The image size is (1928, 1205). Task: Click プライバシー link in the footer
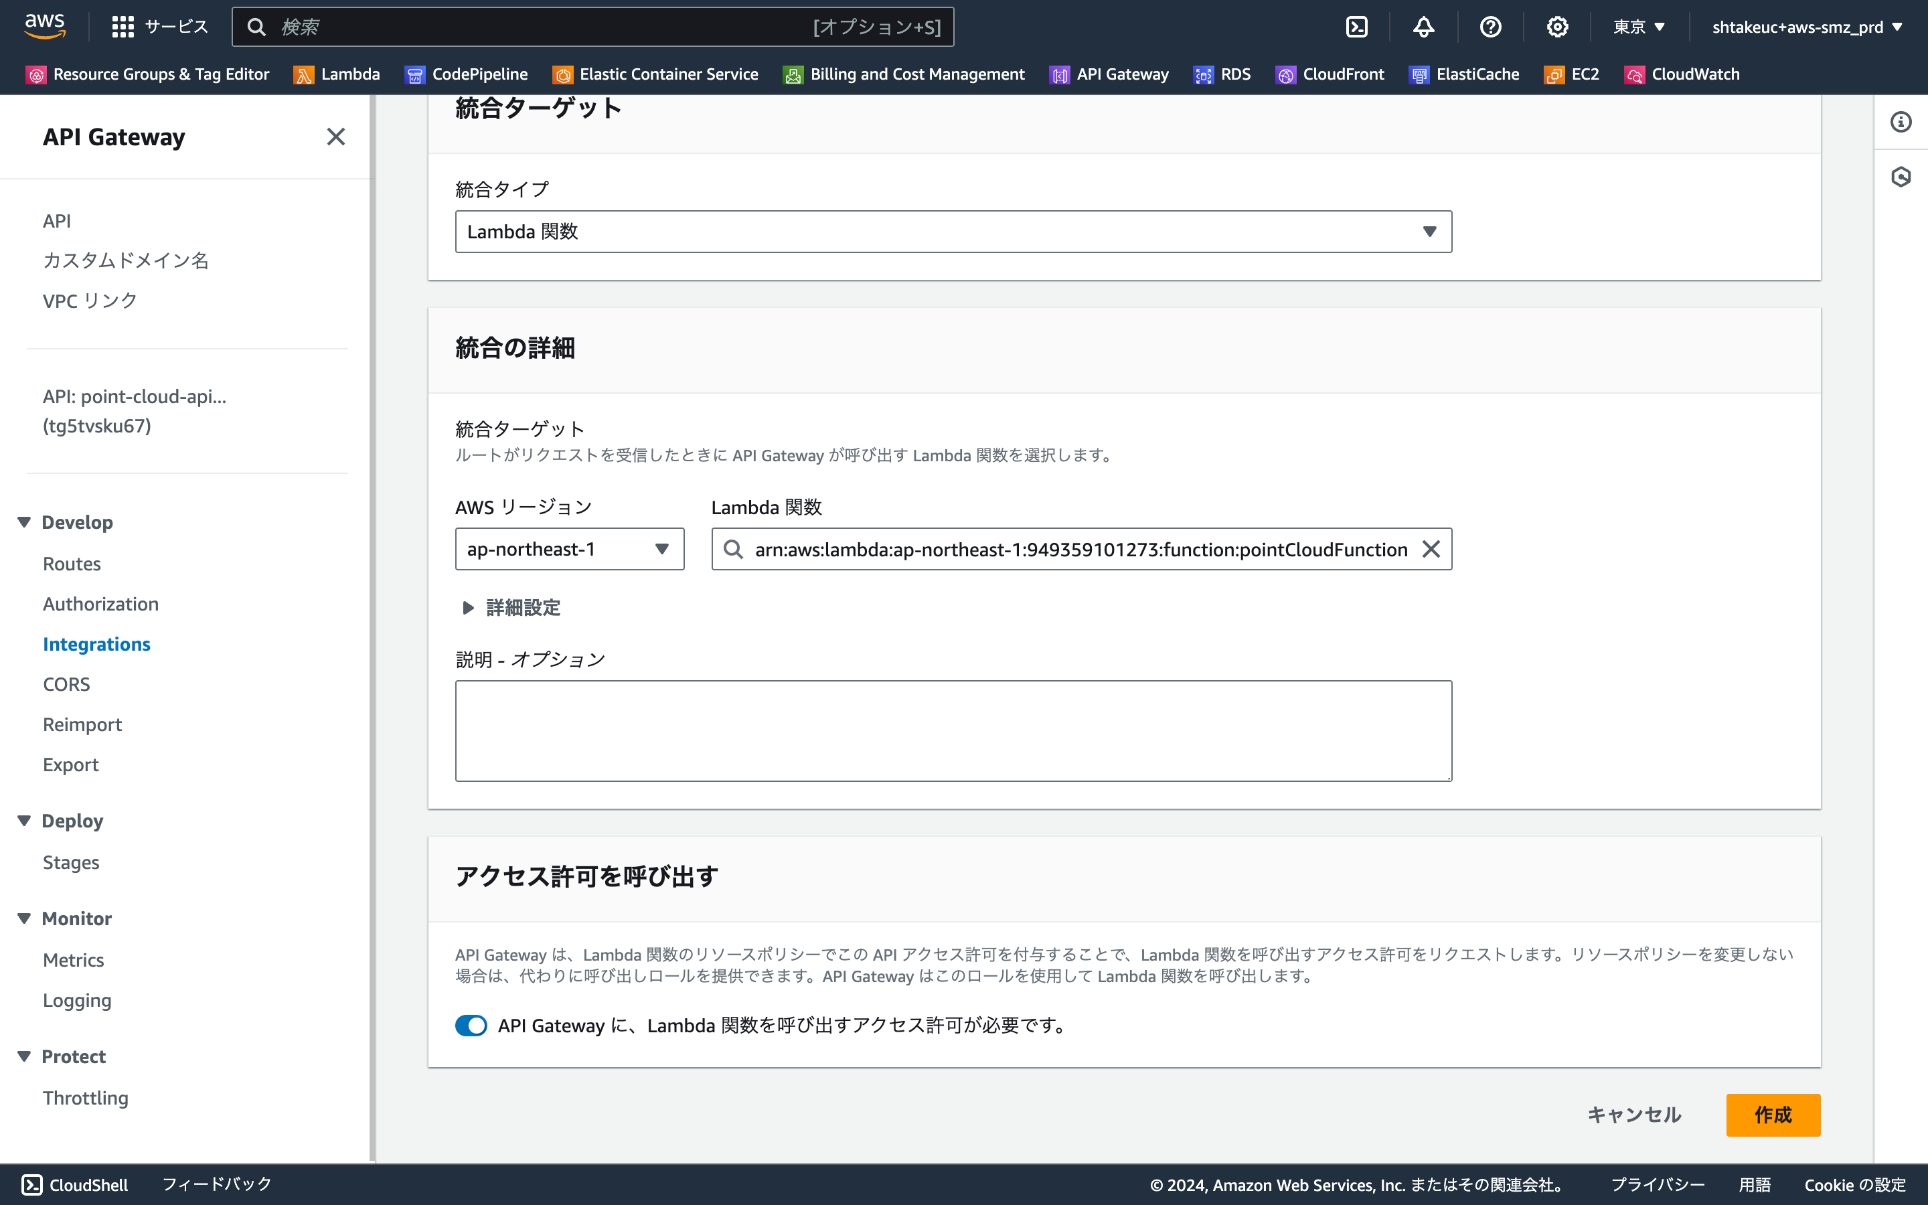[x=1658, y=1185]
